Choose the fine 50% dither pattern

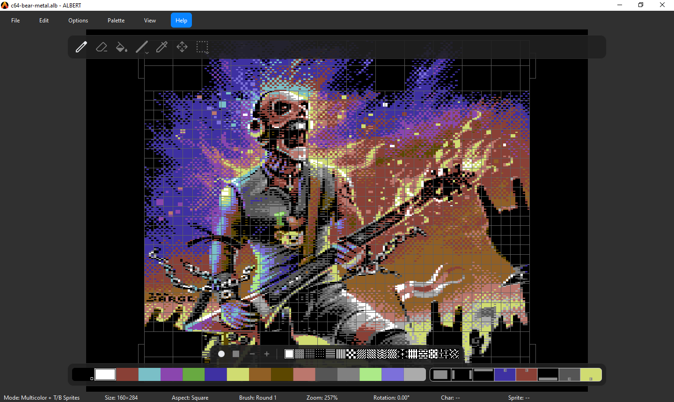(x=300, y=354)
